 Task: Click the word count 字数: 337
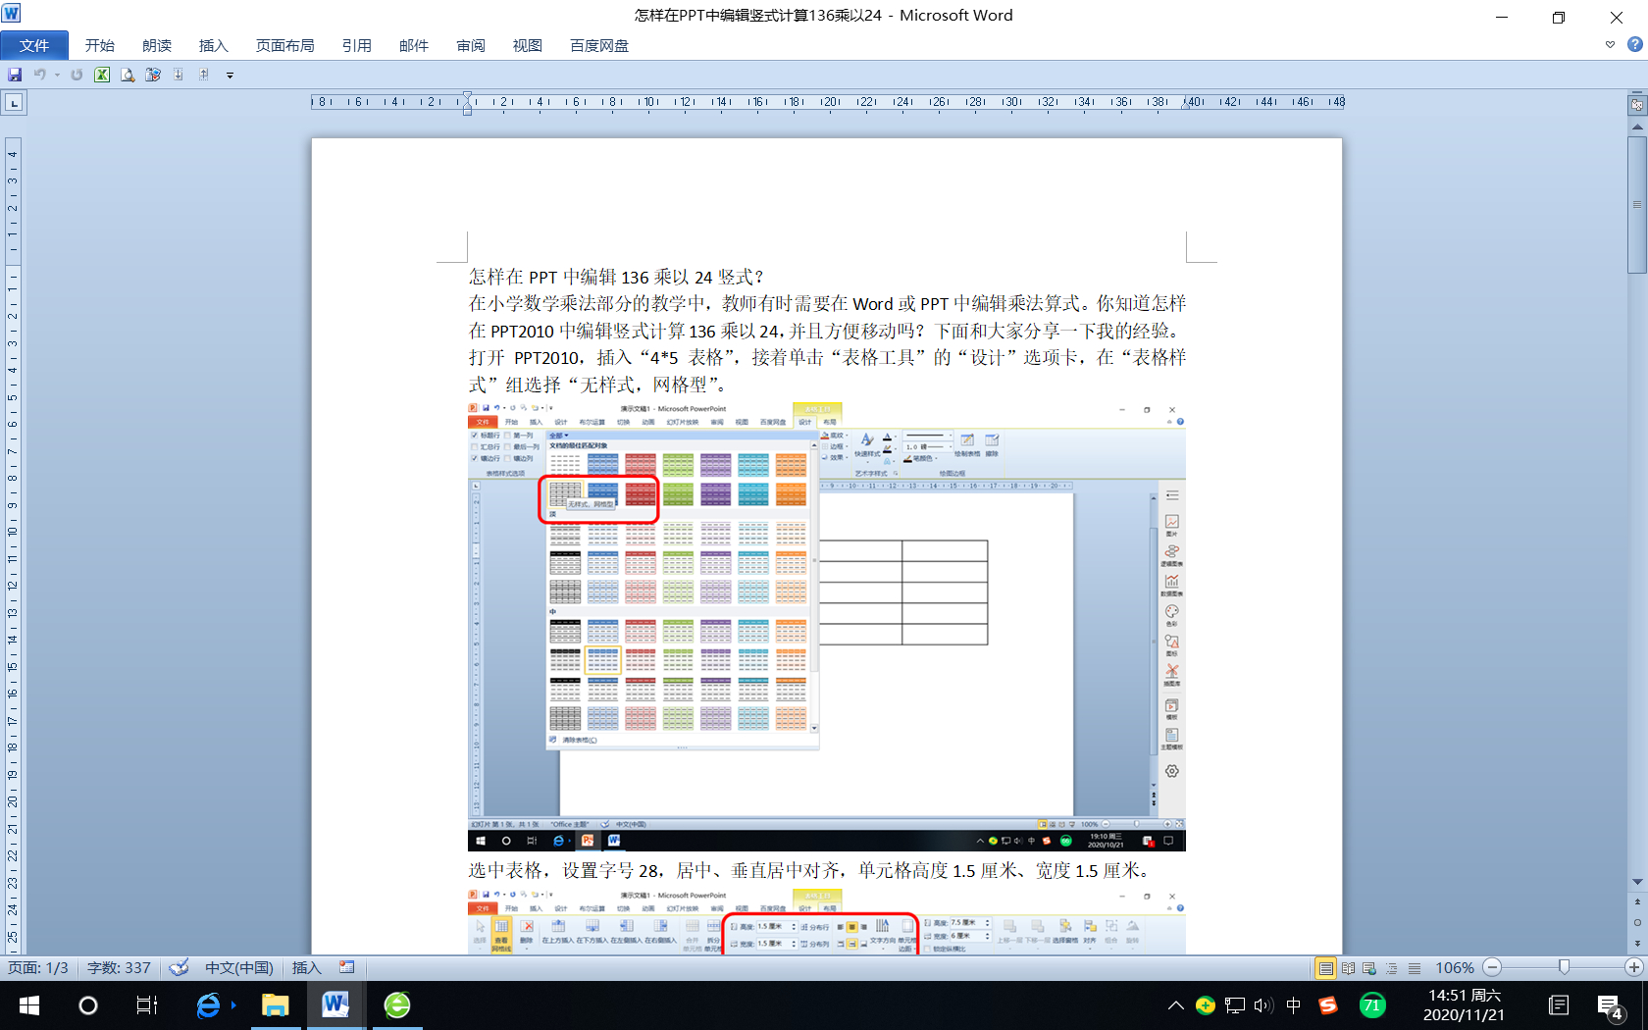pyautogui.click(x=119, y=968)
